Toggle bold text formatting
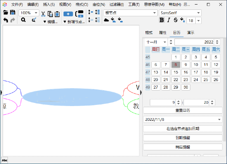 [x=162, y=20]
